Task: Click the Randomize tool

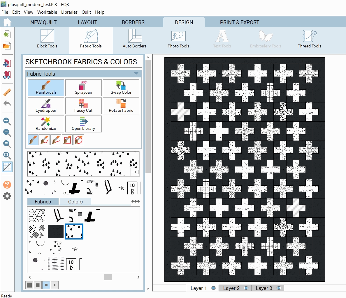Action: tap(46, 124)
